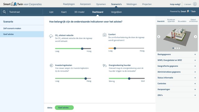Viewport: 199px width, 112px height.
Task: Click the Smart Twin house logo
Action: point(14,4)
